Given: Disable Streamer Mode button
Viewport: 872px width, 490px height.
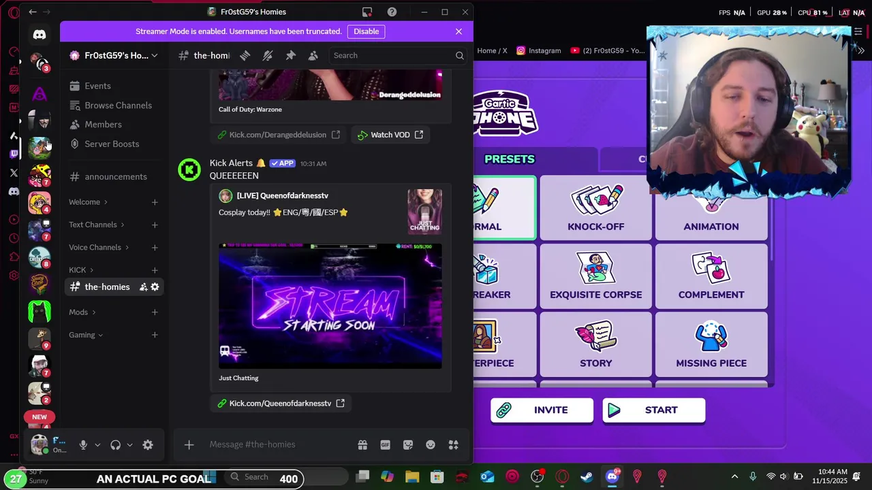Looking at the screenshot, I should click(x=366, y=31).
